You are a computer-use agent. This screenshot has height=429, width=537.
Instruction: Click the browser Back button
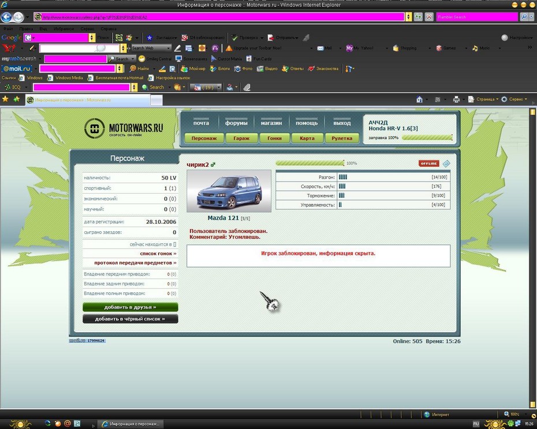pos(6,17)
